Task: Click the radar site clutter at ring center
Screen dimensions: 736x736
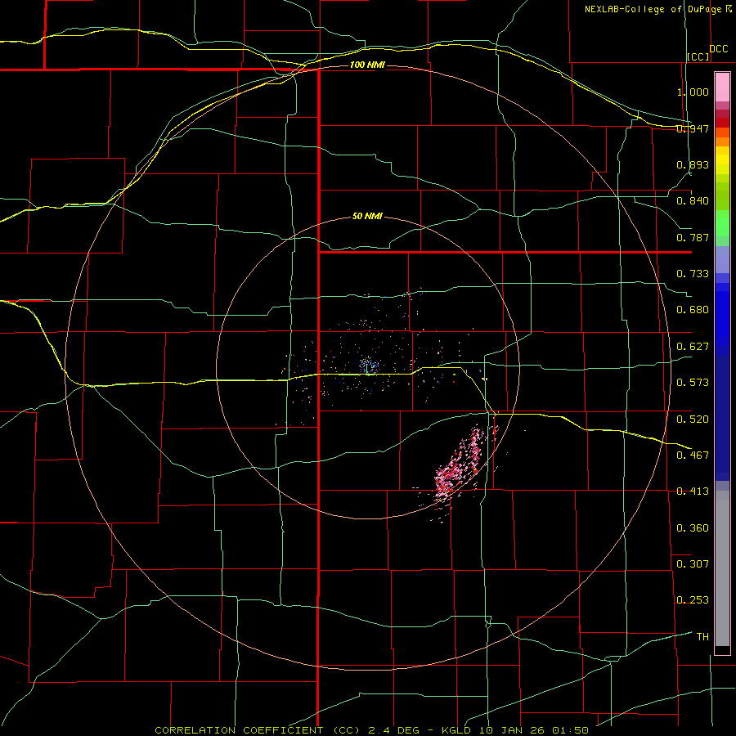Action: click(369, 366)
